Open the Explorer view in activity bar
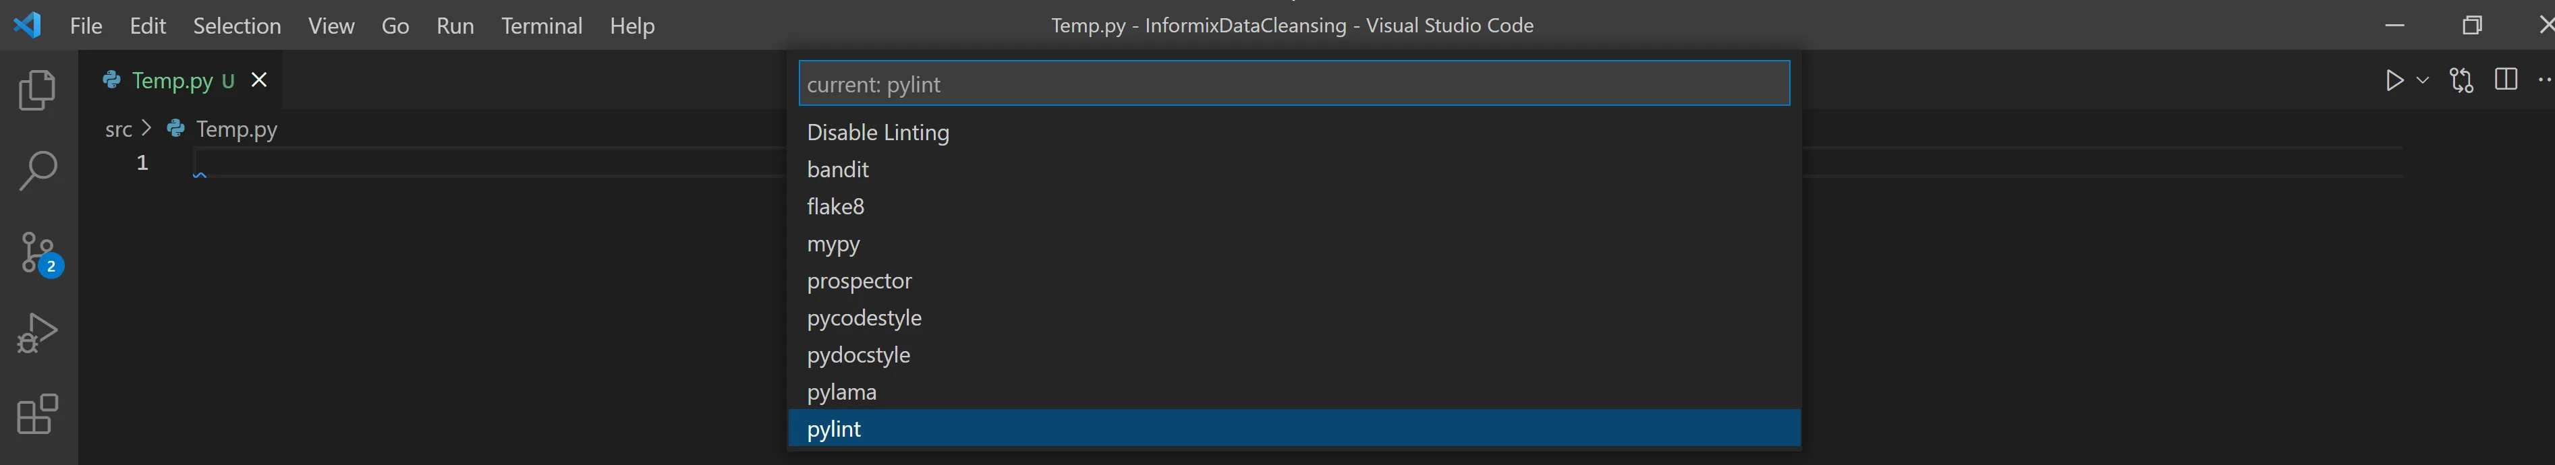 (38, 90)
